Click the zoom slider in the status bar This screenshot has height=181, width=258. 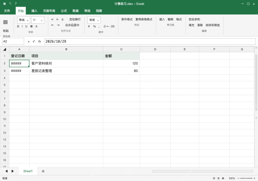(x=246, y=178)
